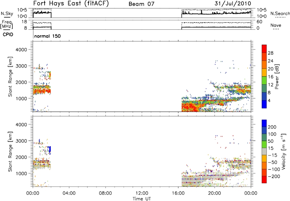Click the "Velocity [m s-1]" colorbar title
The width and height of the screenshot is (290, 201).
[283, 152]
